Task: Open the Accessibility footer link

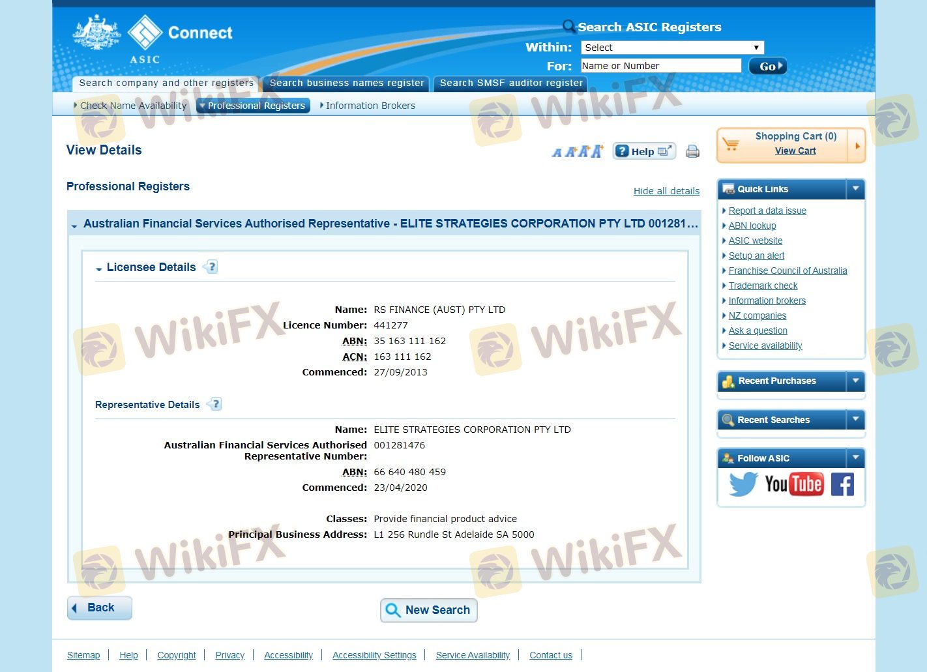Action: (288, 655)
